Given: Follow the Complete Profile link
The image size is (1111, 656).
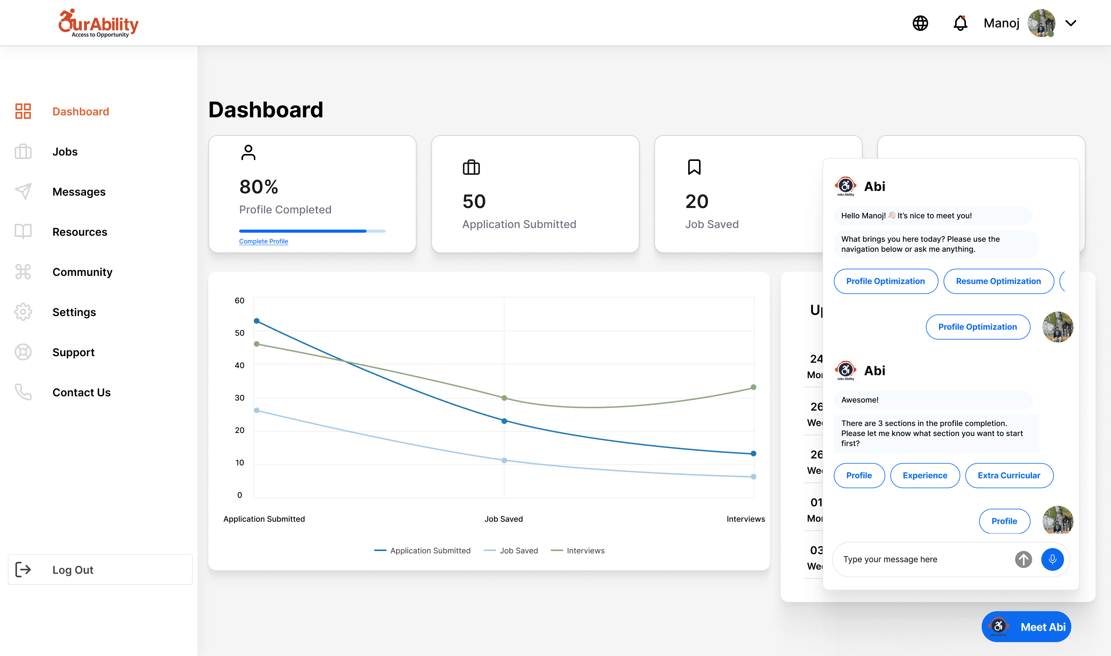Looking at the screenshot, I should pos(263,241).
